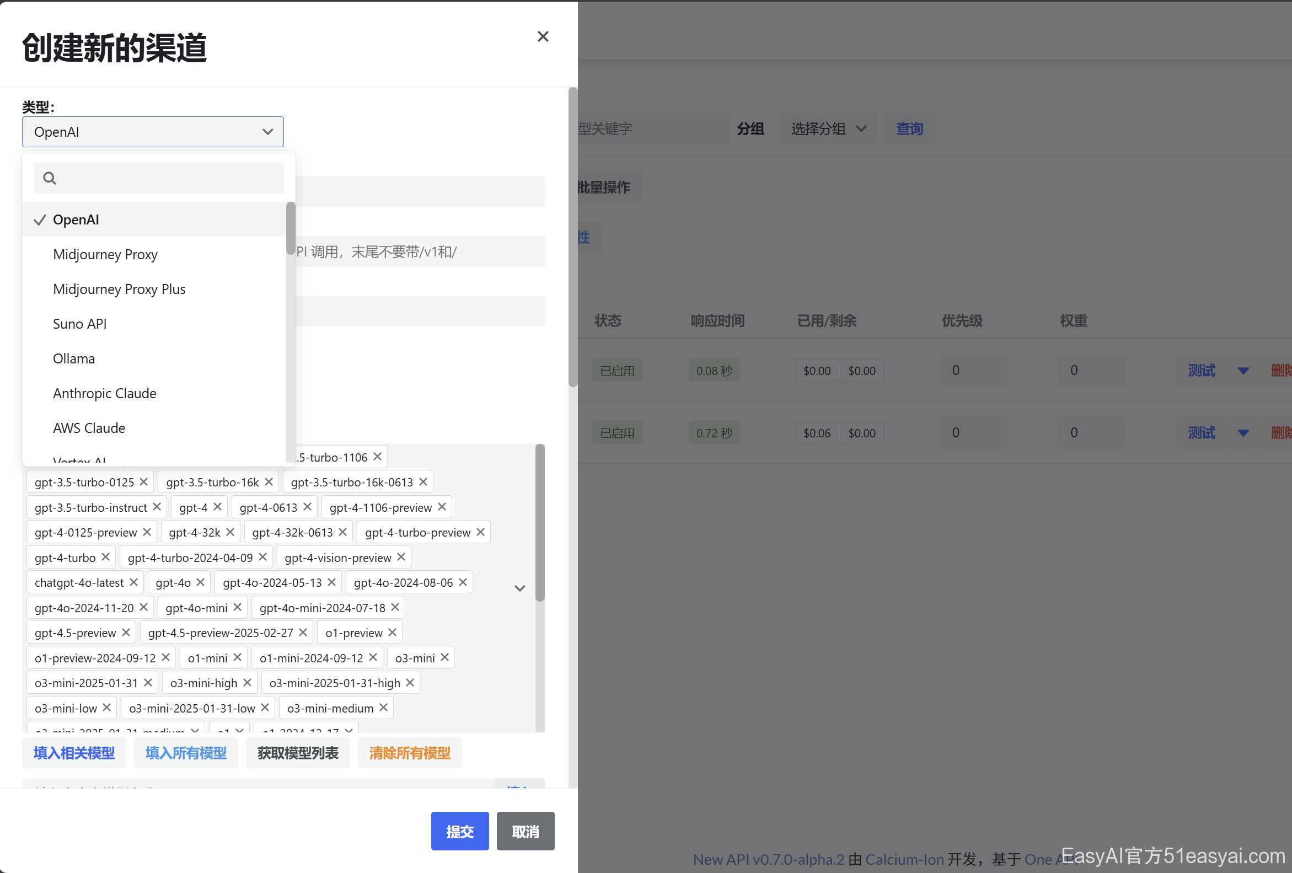Image resolution: width=1292 pixels, height=873 pixels.
Task: Remove the o3-mini-low model tag
Action: point(107,708)
